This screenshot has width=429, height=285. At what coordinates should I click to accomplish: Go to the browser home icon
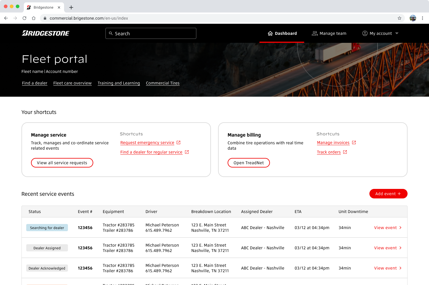[x=34, y=18]
